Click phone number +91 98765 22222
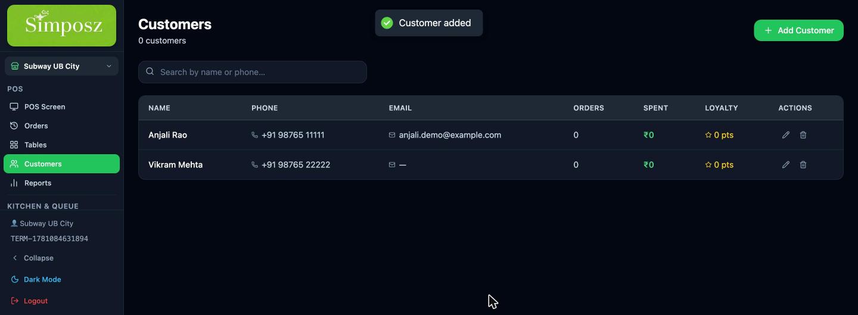The image size is (858, 315). click(296, 165)
